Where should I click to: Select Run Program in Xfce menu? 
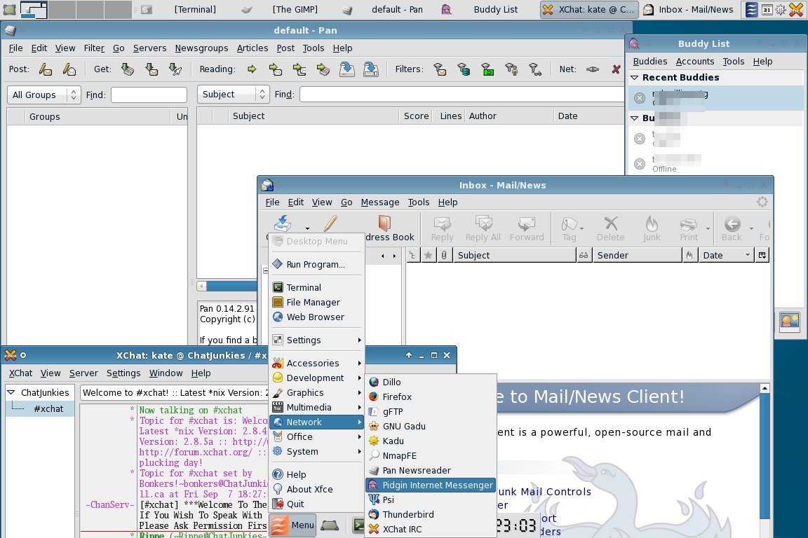(316, 264)
